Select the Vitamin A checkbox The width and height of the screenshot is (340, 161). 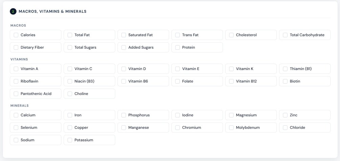pyautogui.click(x=16, y=69)
